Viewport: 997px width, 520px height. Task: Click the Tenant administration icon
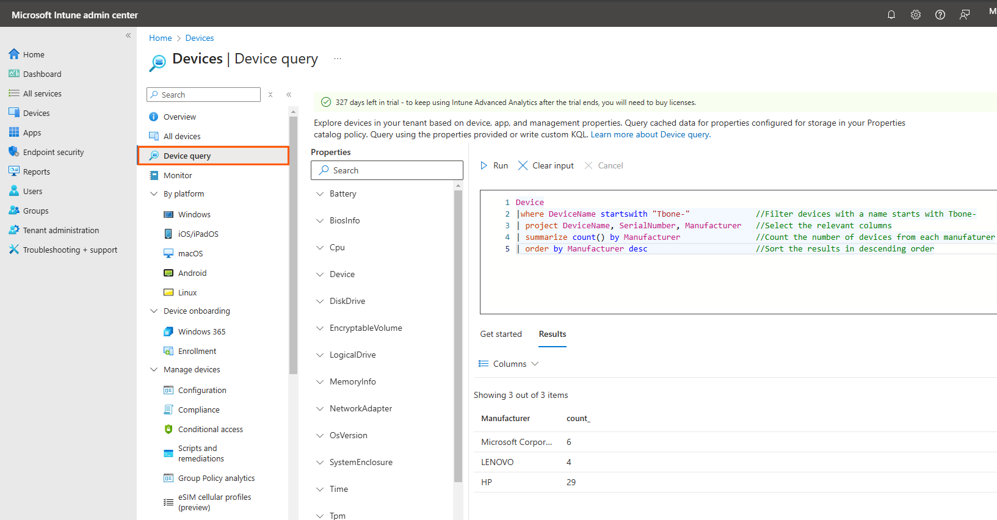(x=14, y=230)
